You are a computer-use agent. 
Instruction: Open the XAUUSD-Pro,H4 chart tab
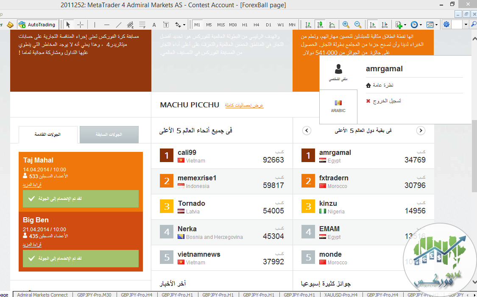341,294
